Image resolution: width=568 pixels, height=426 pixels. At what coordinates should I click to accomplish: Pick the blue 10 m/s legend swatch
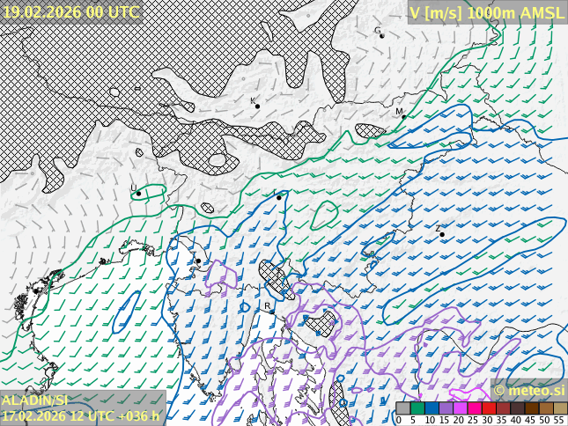[432, 408]
